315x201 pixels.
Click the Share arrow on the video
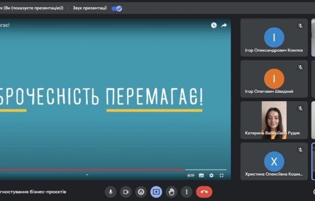pos(224,25)
